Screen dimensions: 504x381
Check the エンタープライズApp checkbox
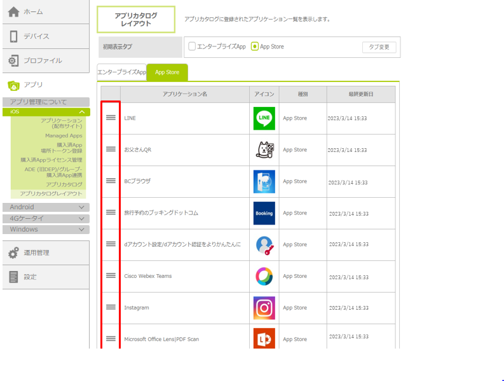click(192, 46)
